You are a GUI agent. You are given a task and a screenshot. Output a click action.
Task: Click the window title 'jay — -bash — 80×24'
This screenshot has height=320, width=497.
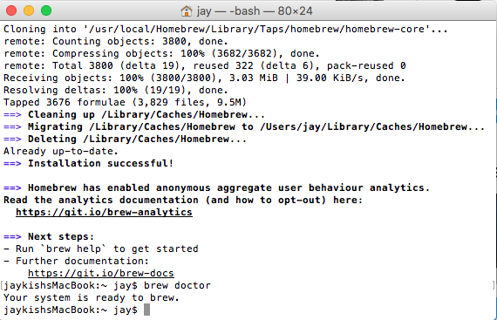pos(255,11)
